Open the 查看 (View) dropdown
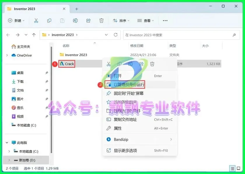 tap(146, 20)
